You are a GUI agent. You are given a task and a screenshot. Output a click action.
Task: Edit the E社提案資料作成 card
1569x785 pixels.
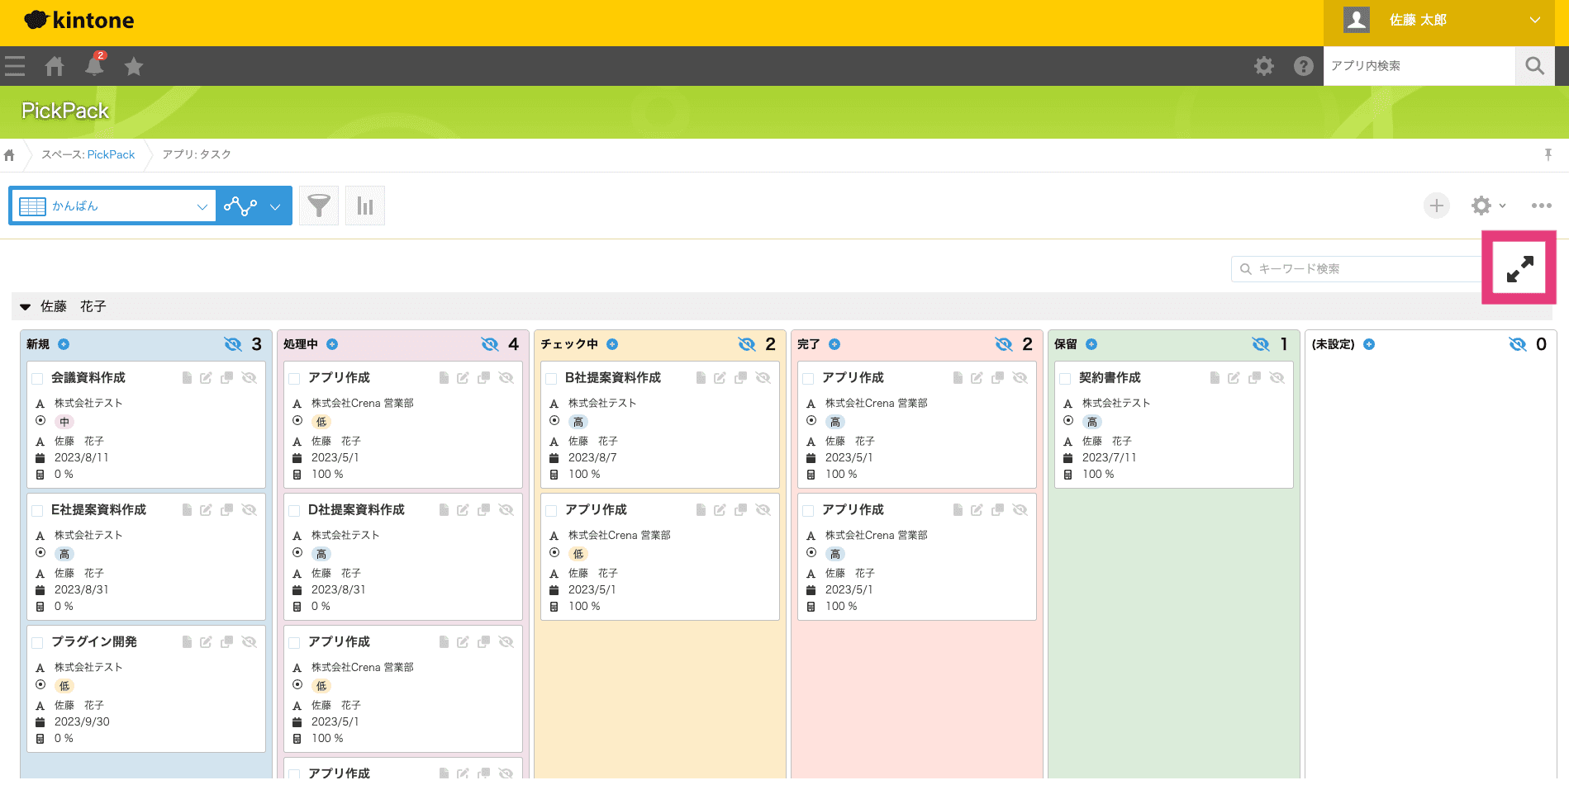coord(206,510)
